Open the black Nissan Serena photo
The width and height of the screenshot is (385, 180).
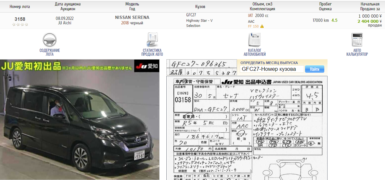coord(80,119)
